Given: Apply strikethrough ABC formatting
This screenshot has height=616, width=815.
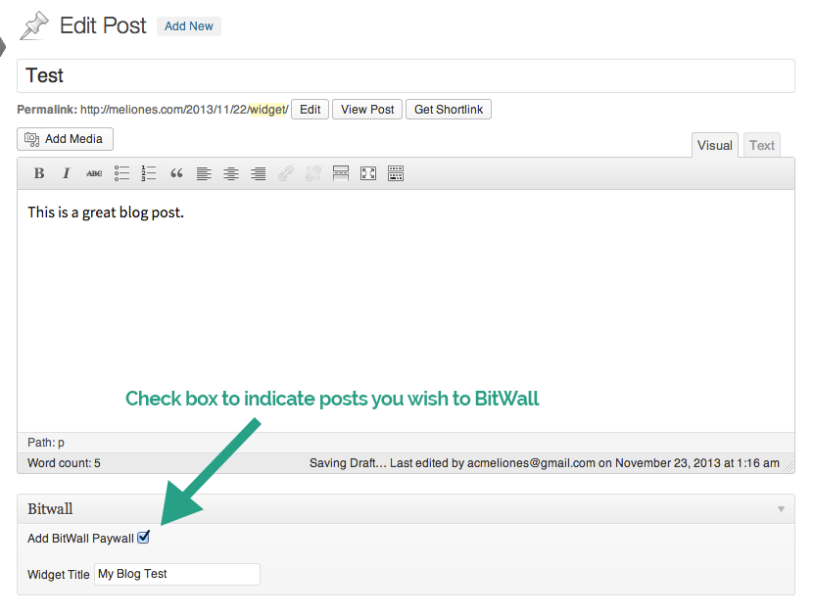Looking at the screenshot, I should pyautogui.click(x=94, y=173).
